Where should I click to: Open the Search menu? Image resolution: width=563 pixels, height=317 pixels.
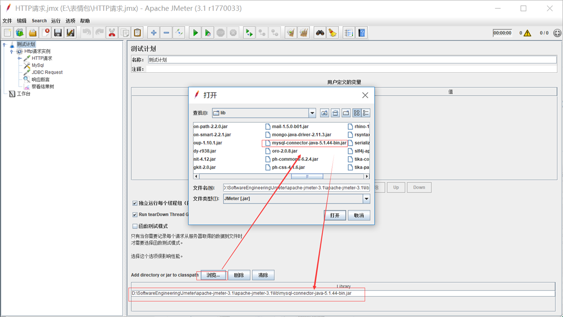click(x=39, y=21)
